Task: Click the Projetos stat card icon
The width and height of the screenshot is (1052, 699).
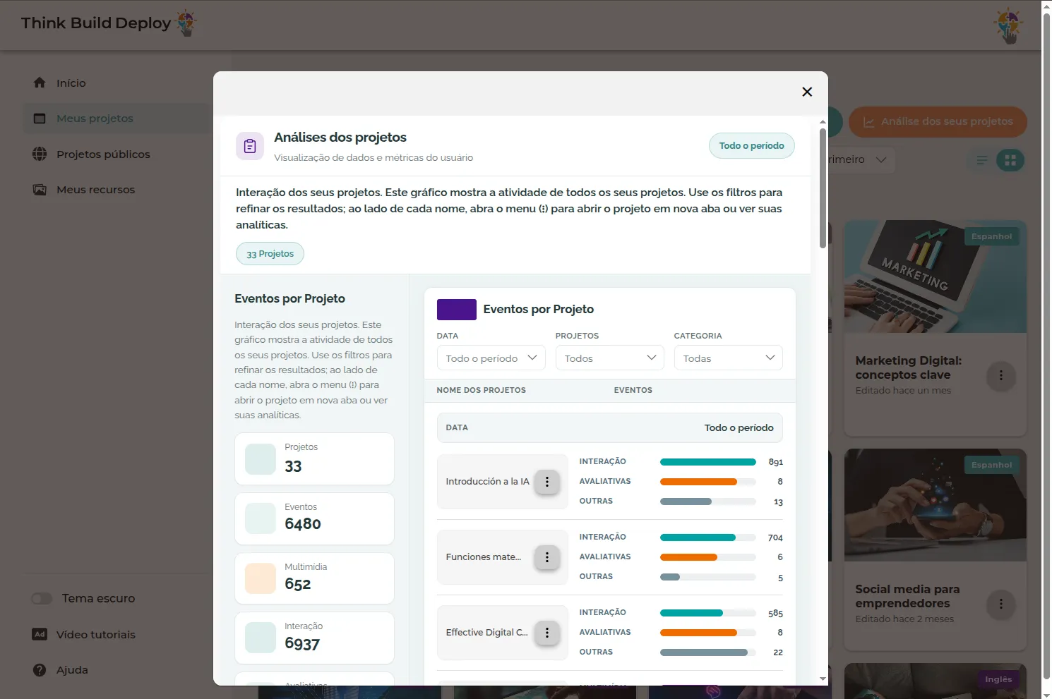Action: [261, 459]
